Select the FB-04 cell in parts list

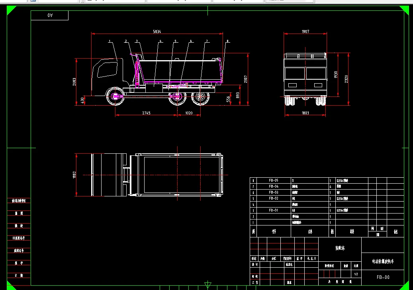[273, 186]
